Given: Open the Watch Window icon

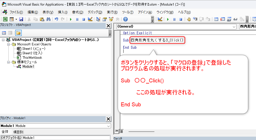Looking at the screenshot, I should 229,19.
